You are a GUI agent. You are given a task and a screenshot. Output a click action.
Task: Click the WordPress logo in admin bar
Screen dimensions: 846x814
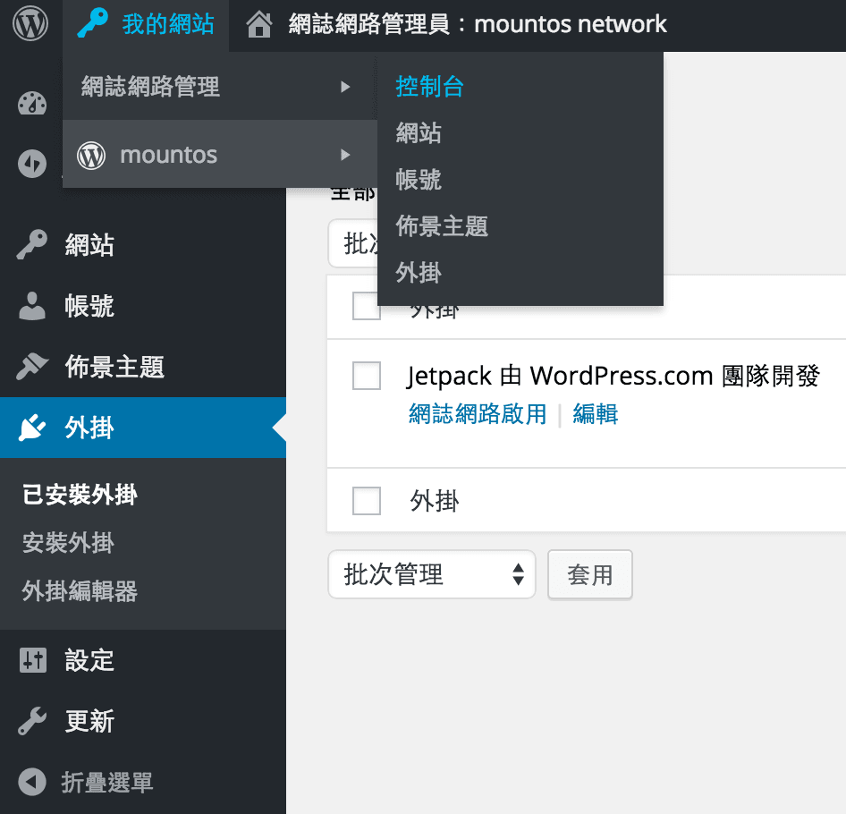30,24
